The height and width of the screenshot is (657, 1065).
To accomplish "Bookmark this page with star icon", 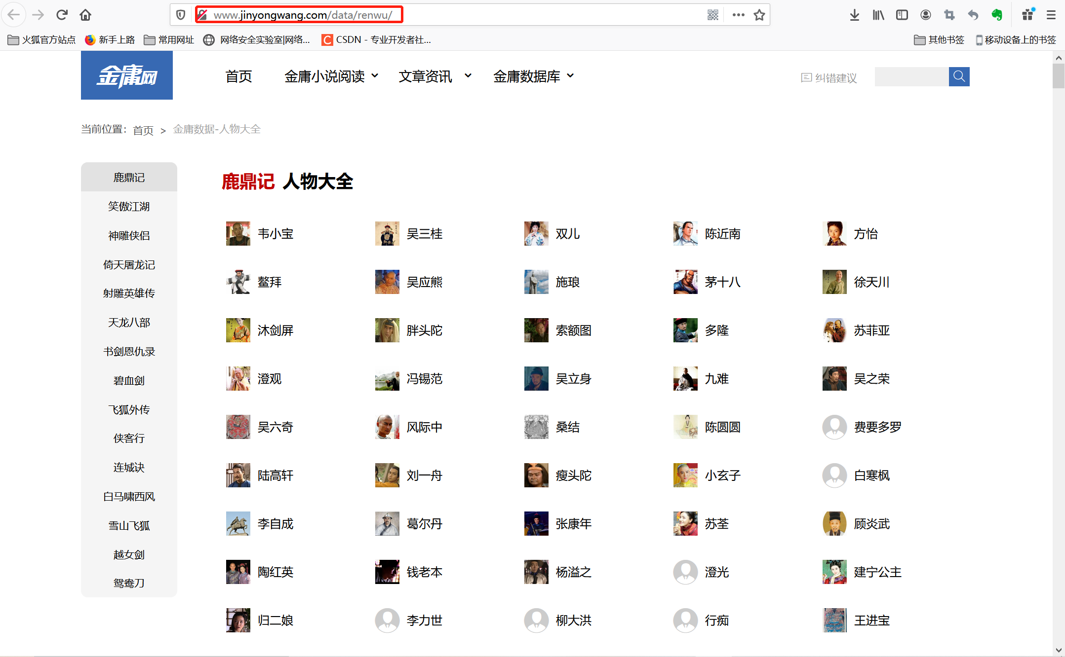I will 759,15.
